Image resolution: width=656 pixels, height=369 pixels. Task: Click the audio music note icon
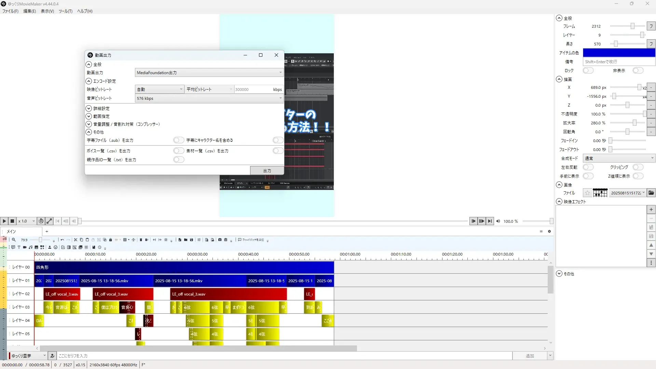click(30, 247)
